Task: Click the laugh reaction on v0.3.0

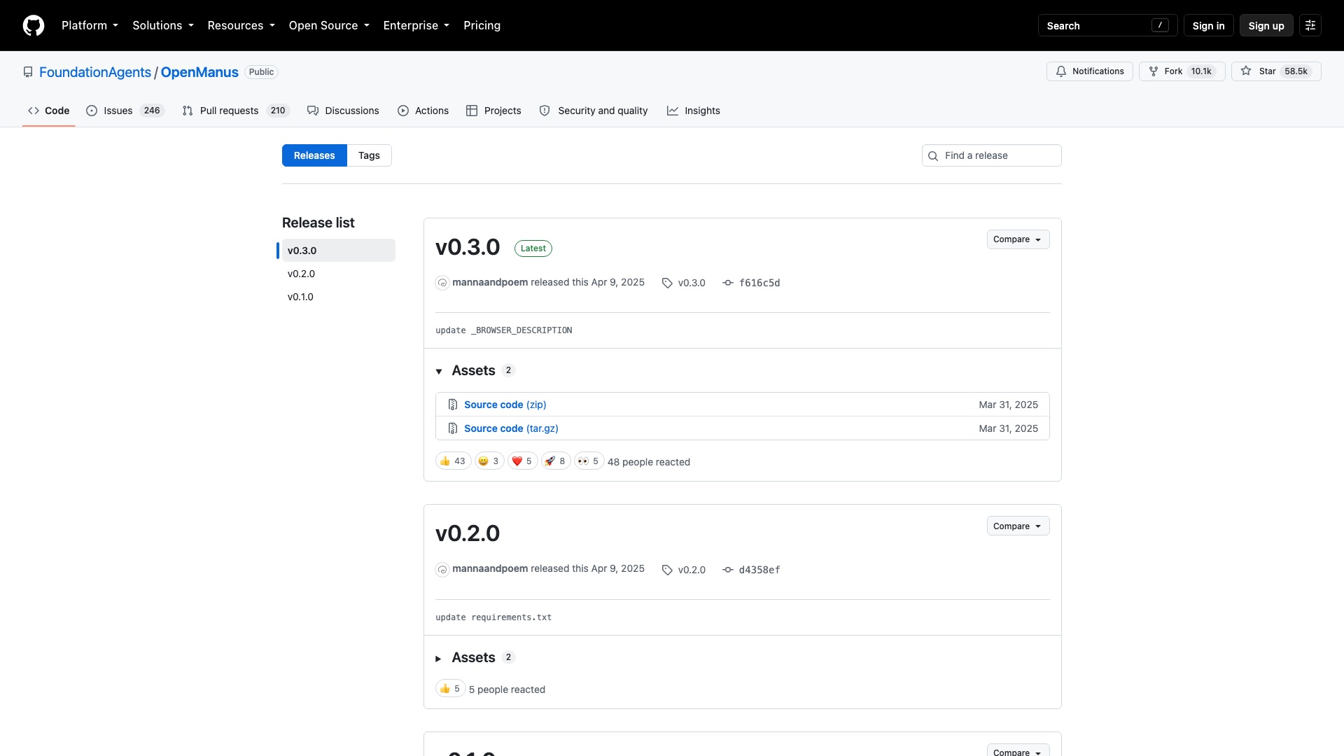Action: (x=489, y=461)
